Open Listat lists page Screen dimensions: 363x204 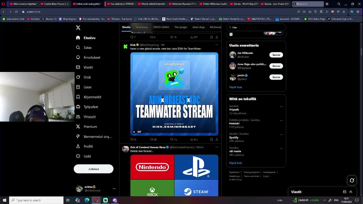(84, 87)
